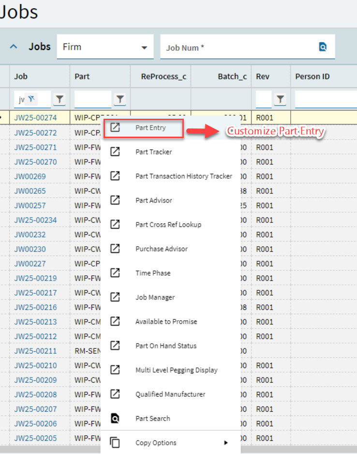The image size is (357, 454).
Task: Open job link JW00257
Action: point(30,205)
